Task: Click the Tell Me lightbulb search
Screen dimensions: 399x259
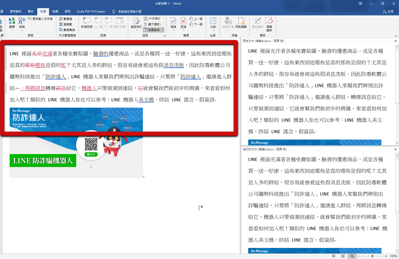Action: tap(113, 12)
